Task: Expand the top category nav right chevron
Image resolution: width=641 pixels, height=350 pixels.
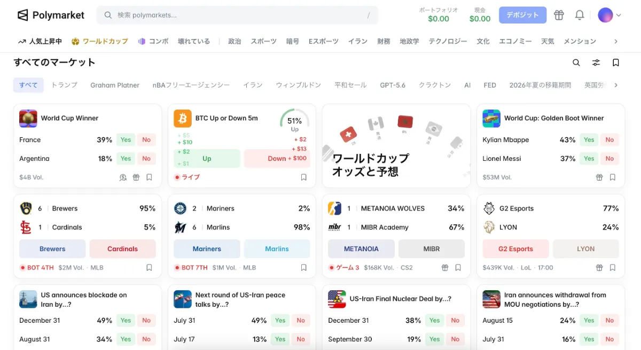Action: (616, 41)
